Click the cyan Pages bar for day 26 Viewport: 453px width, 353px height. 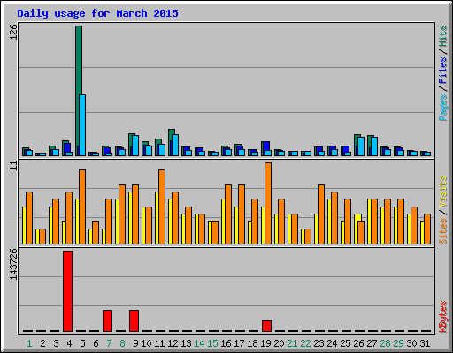coord(361,146)
